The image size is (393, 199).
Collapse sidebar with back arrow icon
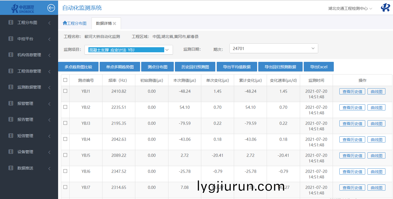click(51, 8)
